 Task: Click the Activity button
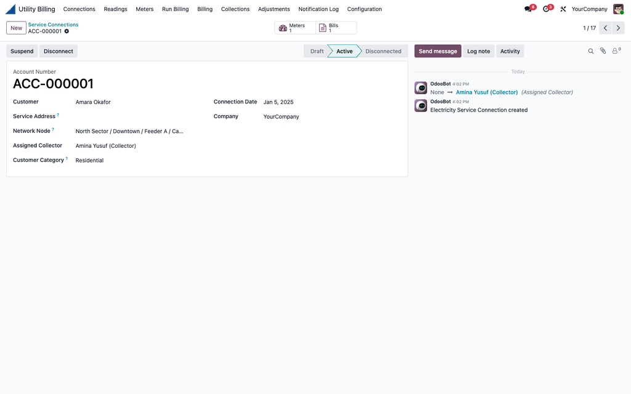coord(510,51)
